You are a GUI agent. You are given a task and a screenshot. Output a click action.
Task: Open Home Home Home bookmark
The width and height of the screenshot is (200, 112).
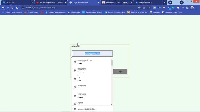[x=12, y=12]
